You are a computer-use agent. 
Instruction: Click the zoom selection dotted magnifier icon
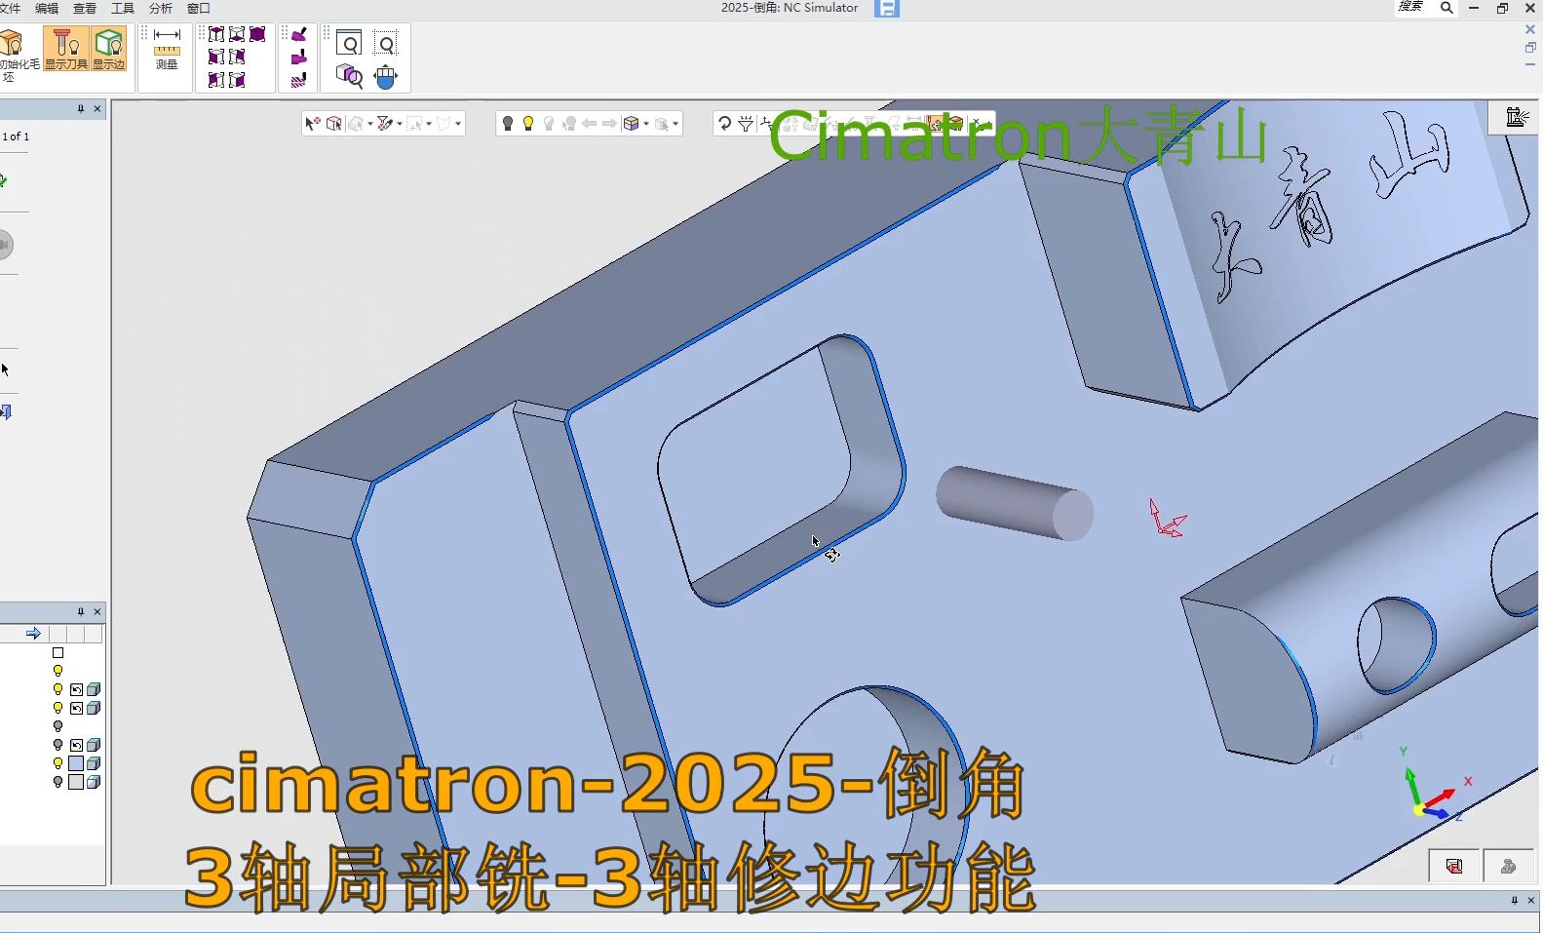(386, 44)
